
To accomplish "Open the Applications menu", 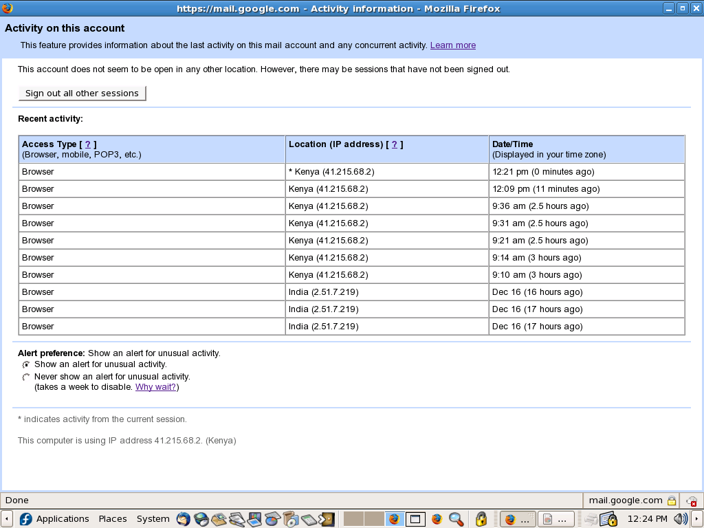I will coord(63,519).
